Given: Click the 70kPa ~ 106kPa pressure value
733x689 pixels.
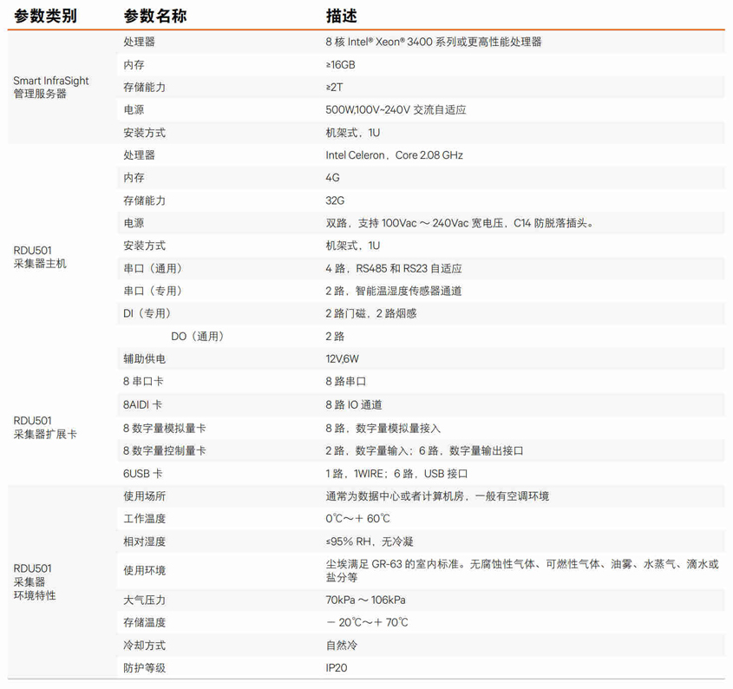Looking at the screenshot, I should pos(365,600).
